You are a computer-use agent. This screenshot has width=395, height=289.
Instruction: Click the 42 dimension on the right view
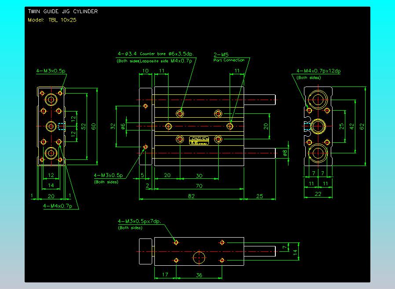click(x=352, y=126)
